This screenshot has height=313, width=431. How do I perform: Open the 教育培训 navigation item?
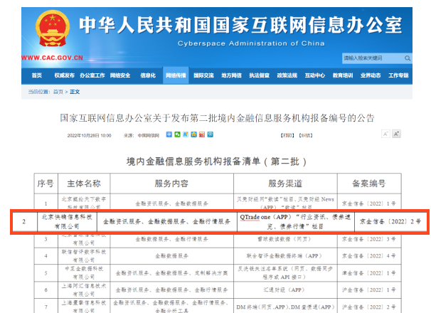[343, 75]
